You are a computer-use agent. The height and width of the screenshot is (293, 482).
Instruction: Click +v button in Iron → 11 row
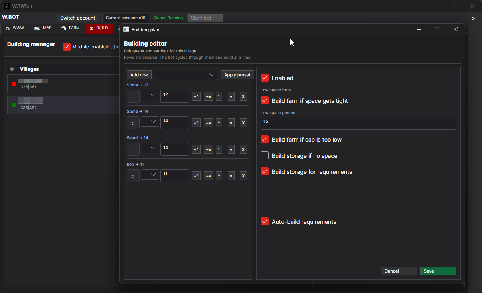click(x=209, y=176)
